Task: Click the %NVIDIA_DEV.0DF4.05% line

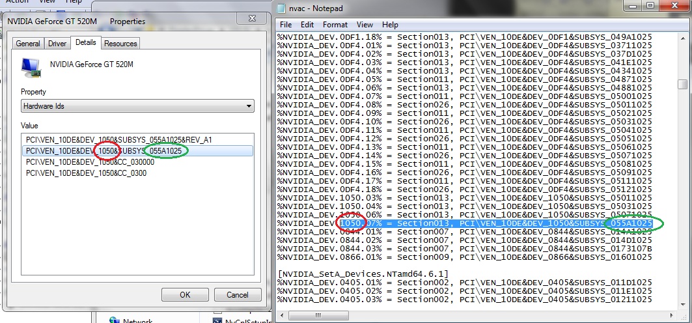Action: click(465, 79)
